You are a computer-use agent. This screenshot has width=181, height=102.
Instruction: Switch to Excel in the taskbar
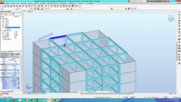pyautogui.click(x=38, y=100)
